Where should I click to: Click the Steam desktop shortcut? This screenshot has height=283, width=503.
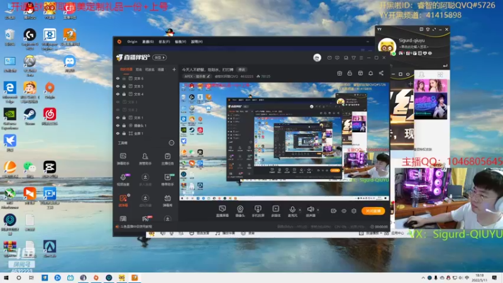[30, 117]
